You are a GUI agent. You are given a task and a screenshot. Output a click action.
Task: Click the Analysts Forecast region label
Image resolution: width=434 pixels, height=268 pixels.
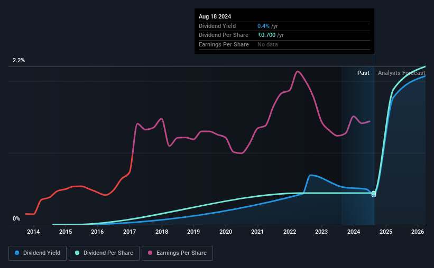(x=401, y=73)
